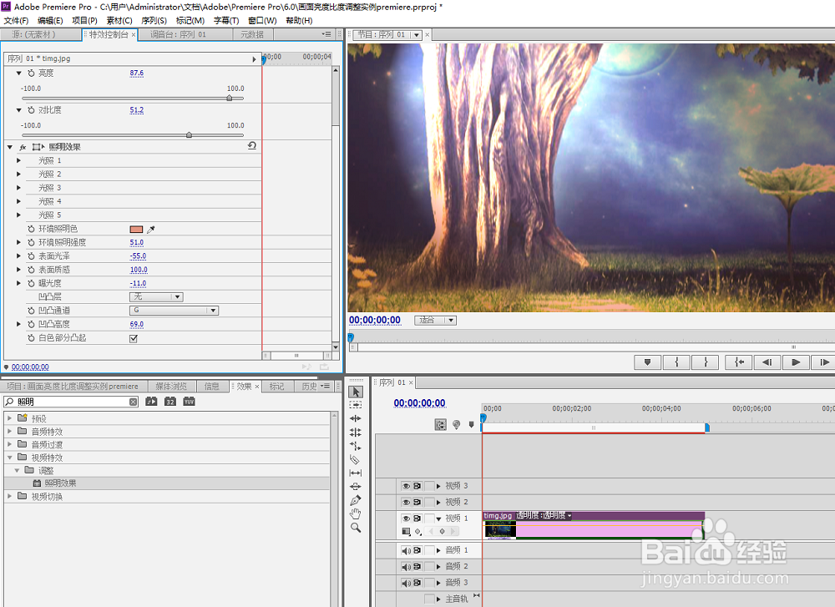Step forward one frame

(x=823, y=362)
